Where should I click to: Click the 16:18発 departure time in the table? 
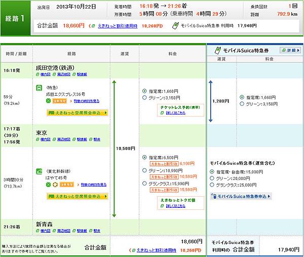pyautogui.click(x=12, y=70)
